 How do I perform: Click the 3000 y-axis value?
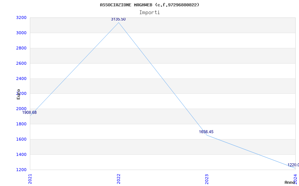coord(21,33)
